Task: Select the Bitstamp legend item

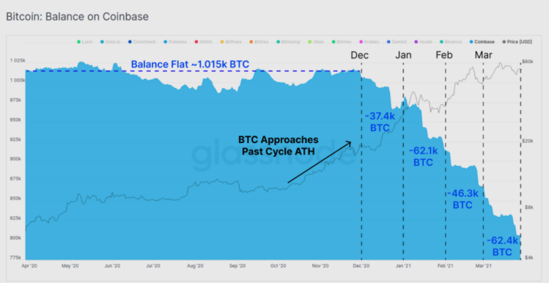Action: (x=289, y=42)
